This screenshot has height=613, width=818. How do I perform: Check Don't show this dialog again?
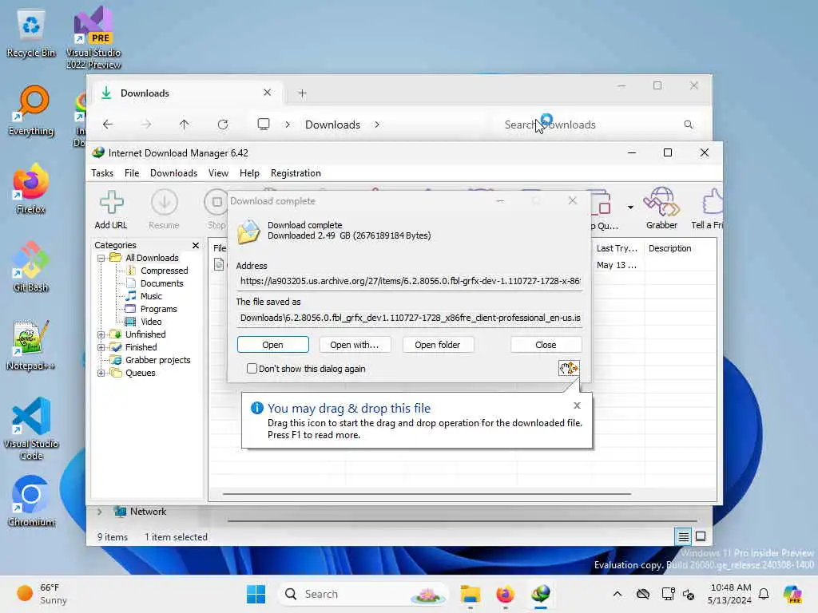[252, 369]
